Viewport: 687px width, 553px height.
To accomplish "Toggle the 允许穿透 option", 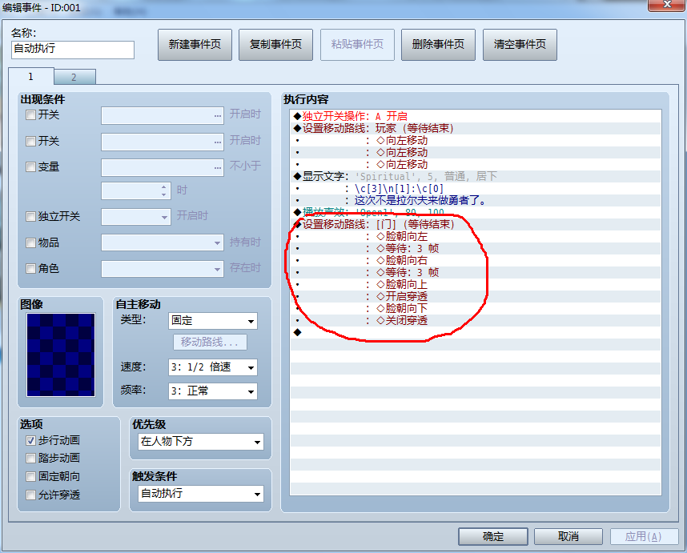I will [x=30, y=495].
